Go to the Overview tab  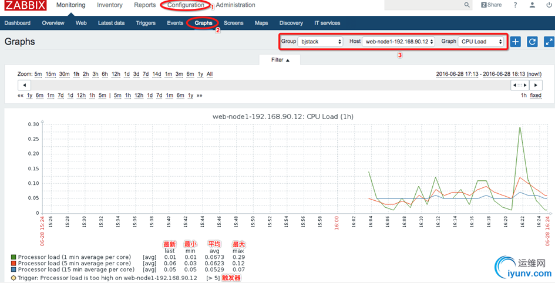coord(53,23)
